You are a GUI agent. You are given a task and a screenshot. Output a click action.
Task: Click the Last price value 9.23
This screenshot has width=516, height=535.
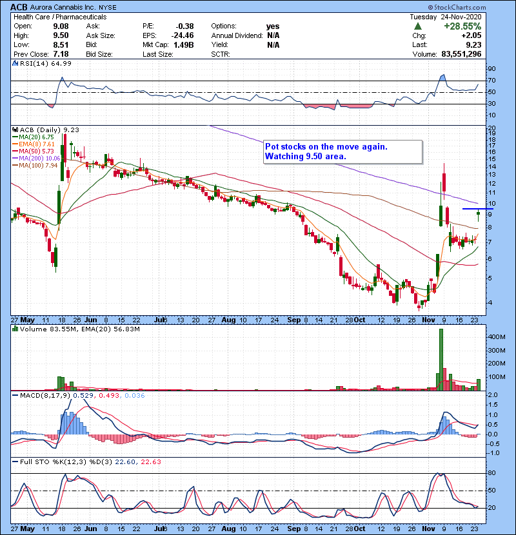tap(473, 44)
